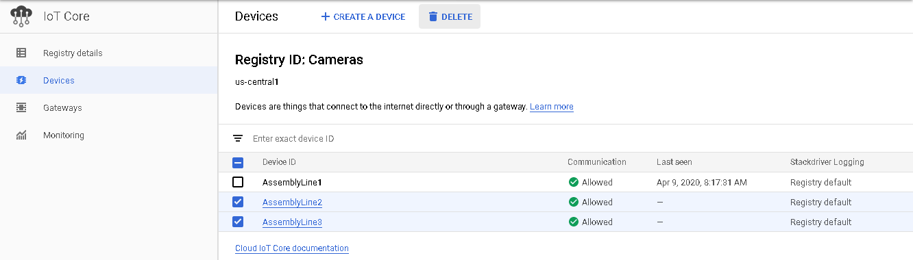
Task: Uncheck the AssemblyLine3 row checkbox
Action: (238, 222)
